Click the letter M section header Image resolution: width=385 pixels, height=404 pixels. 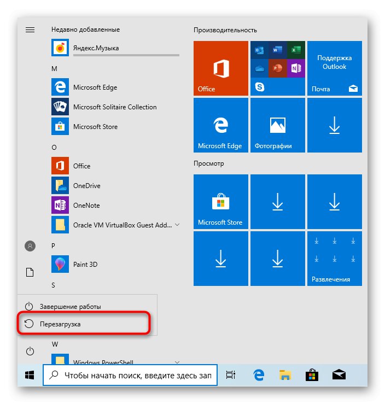(x=54, y=68)
